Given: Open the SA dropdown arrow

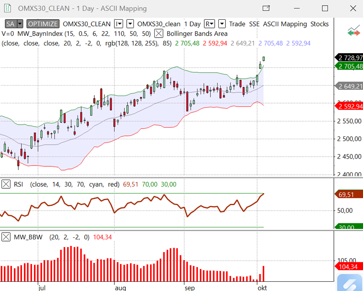Looking at the screenshot, I should [20, 24].
